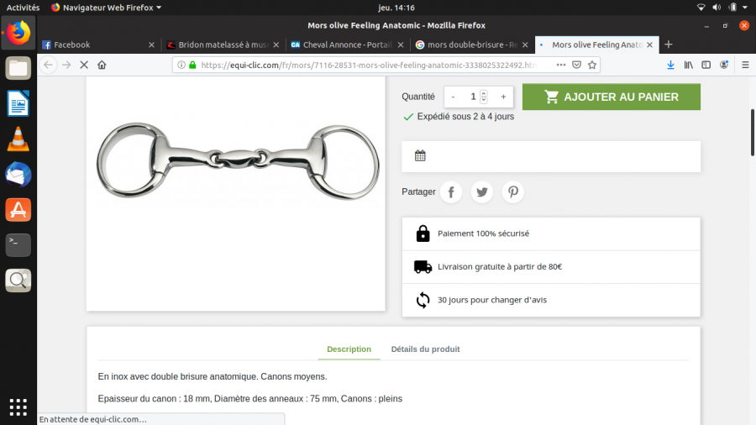Open page actions three-dots menu

(x=561, y=65)
